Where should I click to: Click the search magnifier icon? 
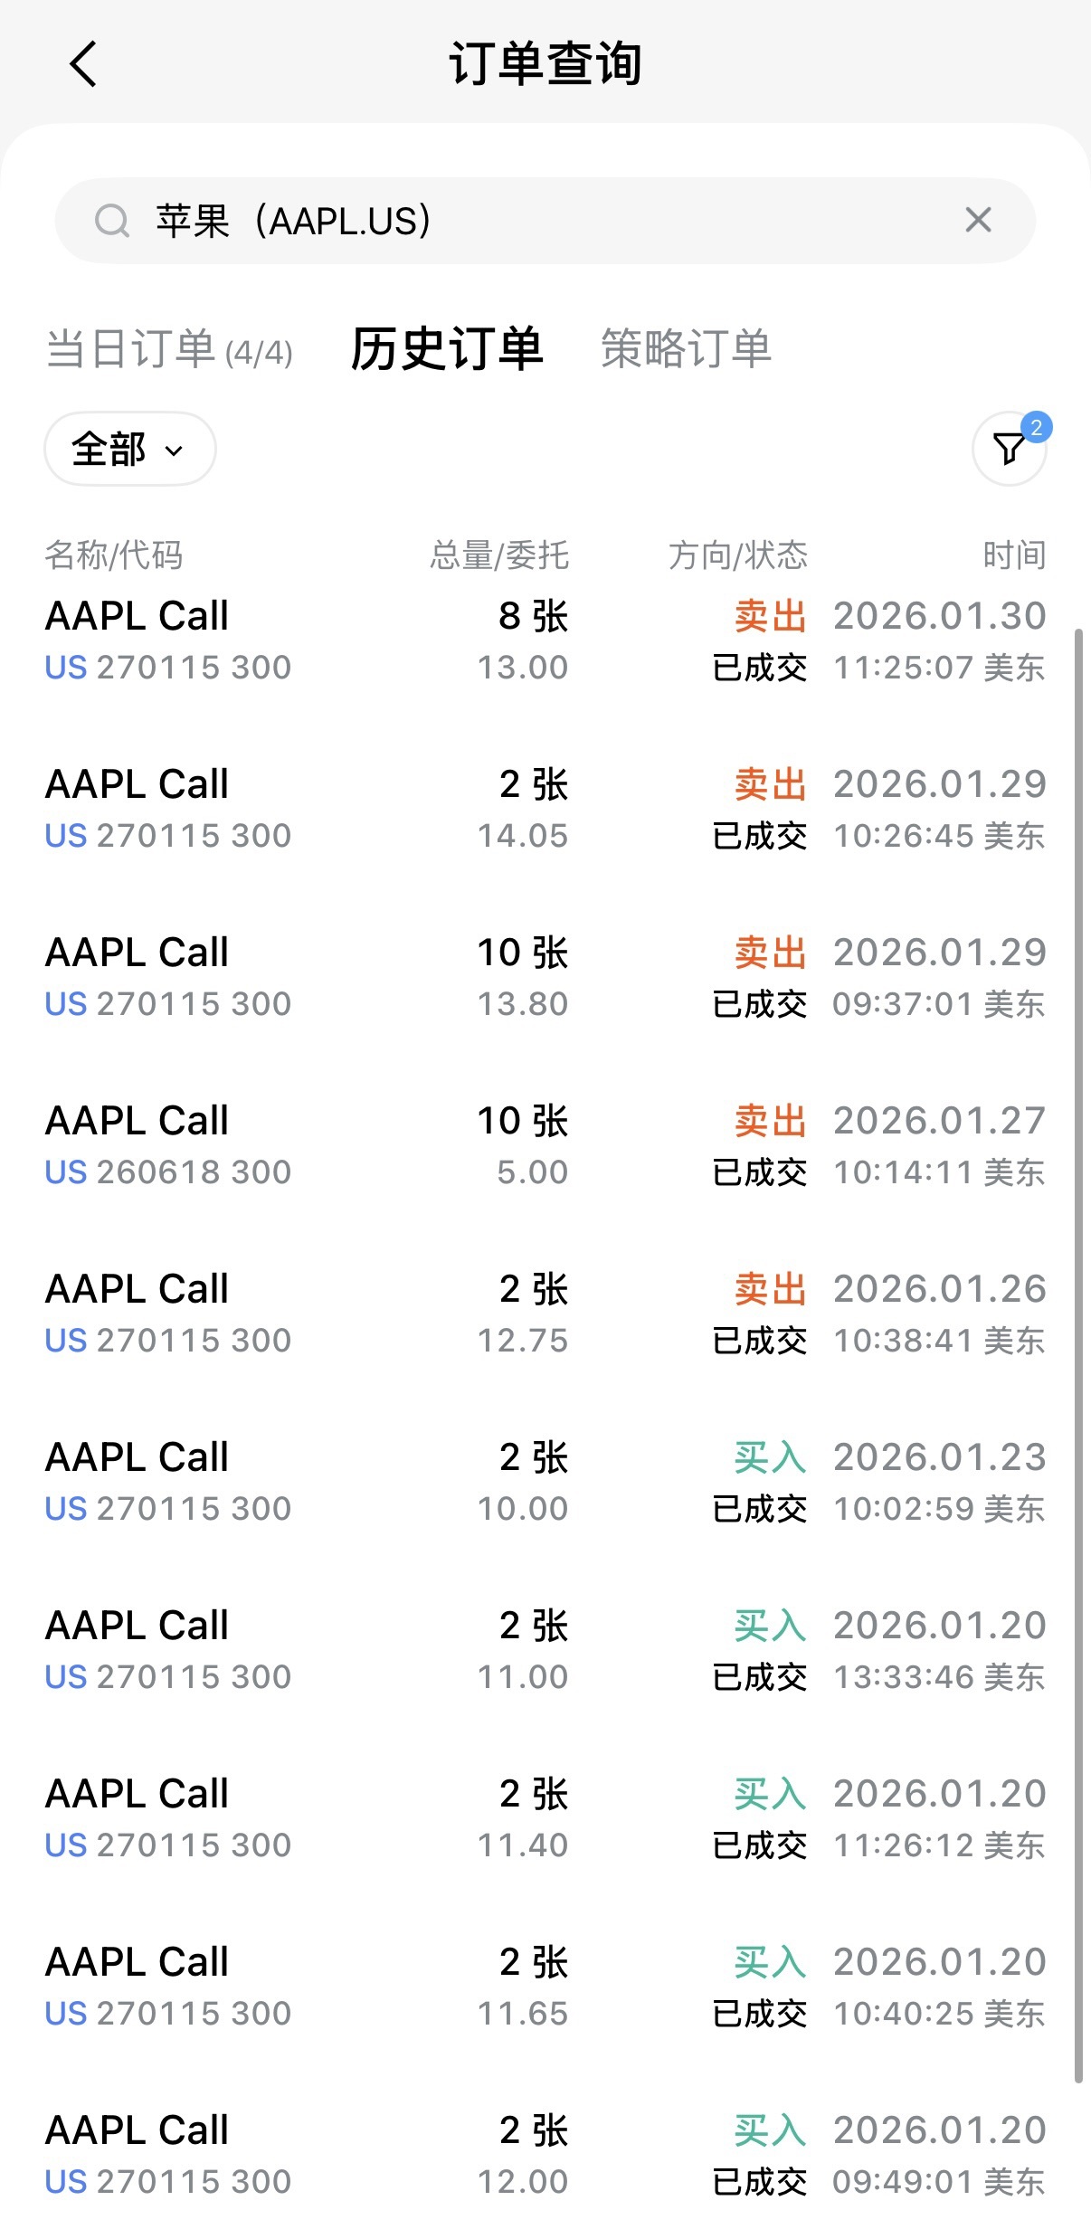[112, 221]
